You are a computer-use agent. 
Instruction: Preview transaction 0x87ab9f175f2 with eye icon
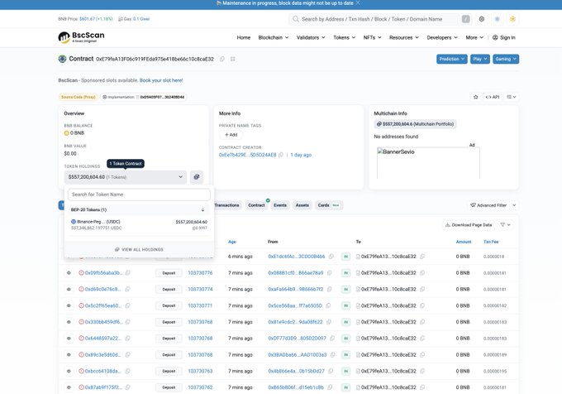point(69,387)
